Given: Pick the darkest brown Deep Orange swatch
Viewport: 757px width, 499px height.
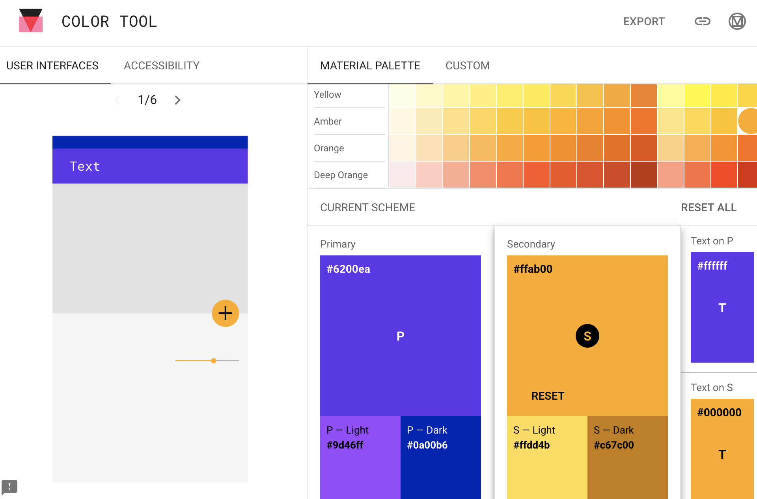Looking at the screenshot, I should (644, 175).
